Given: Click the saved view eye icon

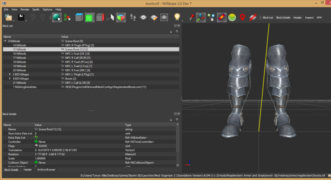Looking at the screenshot, I should click(x=143, y=18).
